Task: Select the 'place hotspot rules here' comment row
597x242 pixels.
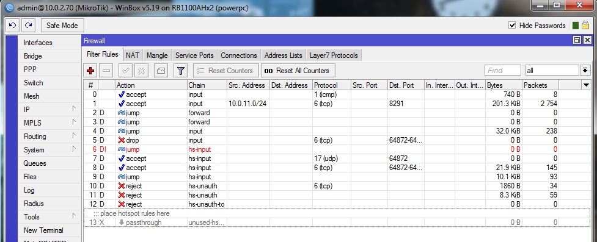Action: 337,213
